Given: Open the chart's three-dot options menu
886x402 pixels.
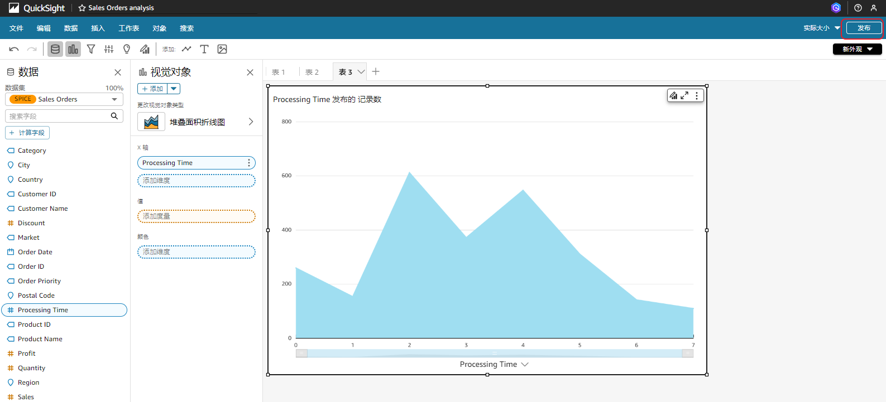Looking at the screenshot, I should [697, 95].
